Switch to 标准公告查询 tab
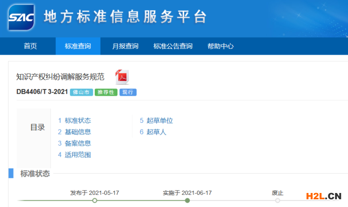The width and height of the screenshot is (348, 207). (x=173, y=46)
